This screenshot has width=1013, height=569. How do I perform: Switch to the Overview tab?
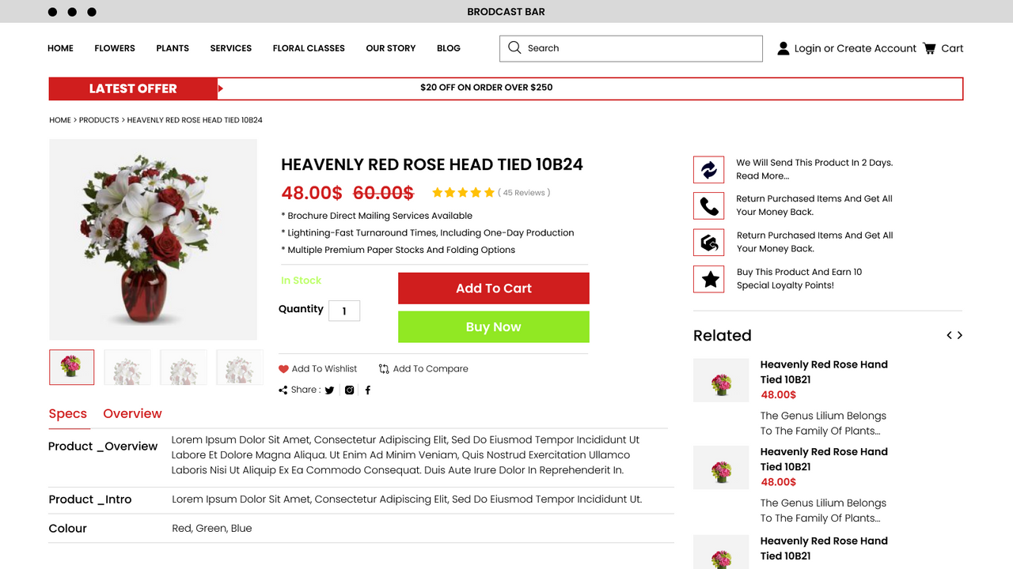pyautogui.click(x=132, y=413)
